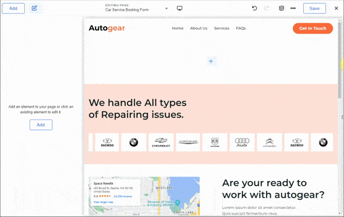Save the page with Save button
Image resolution: width=344 pixels, height=217 pixels.
pyautogui.click(x=314, y=9)
